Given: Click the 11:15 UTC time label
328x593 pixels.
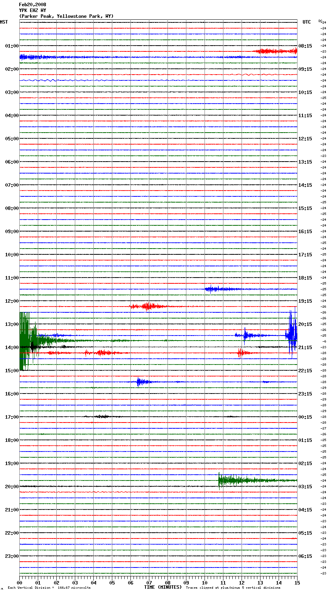Looking at the screenshot, I should tap(305, 116).
